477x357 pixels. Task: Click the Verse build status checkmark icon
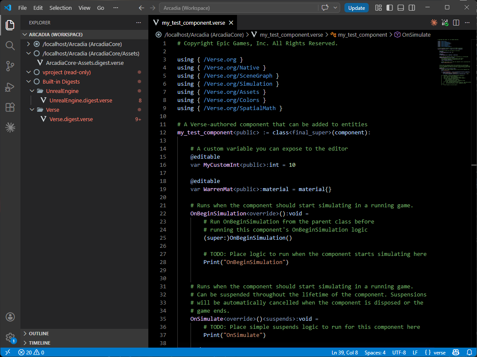[445, 23]
